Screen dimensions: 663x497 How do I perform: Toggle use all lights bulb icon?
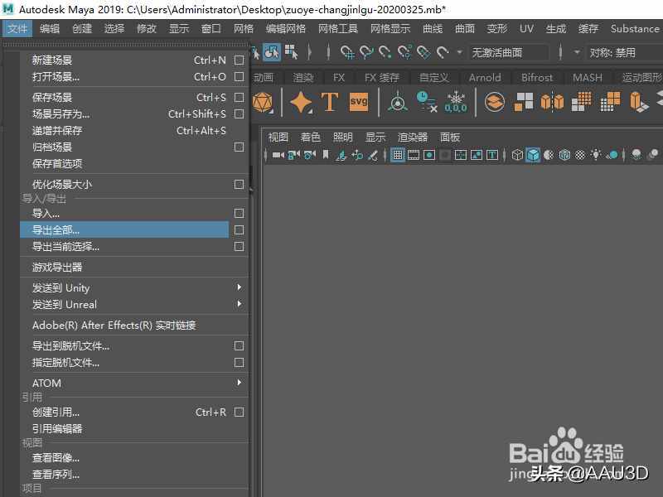click(596, 155)
